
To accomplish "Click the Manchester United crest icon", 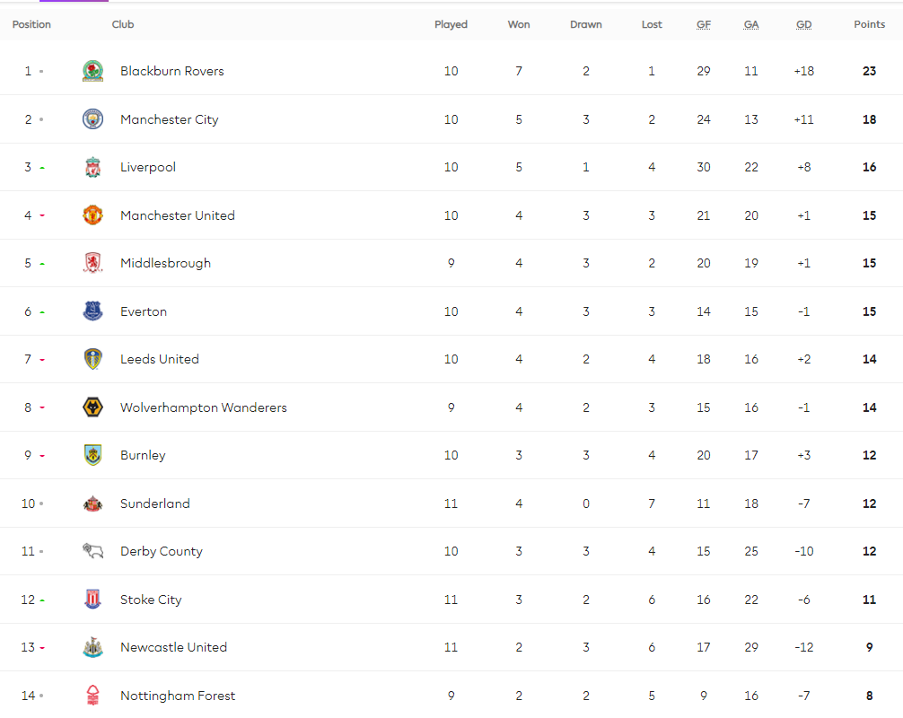I will pos(92,215).
